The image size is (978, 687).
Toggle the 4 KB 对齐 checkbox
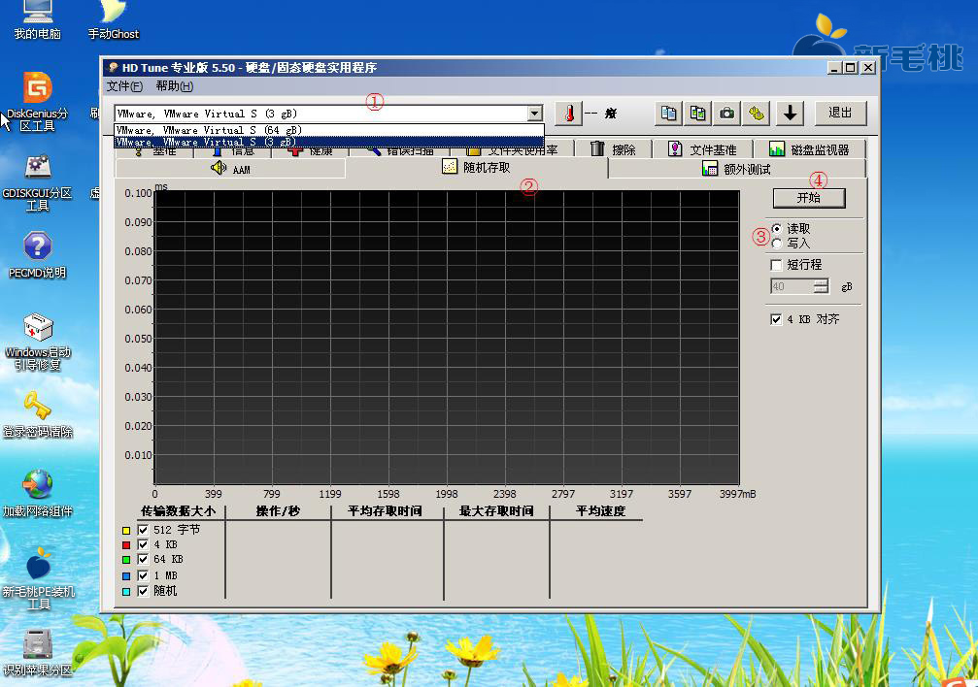(777, 319)
